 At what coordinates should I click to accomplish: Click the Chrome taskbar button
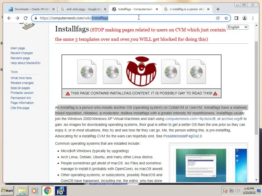click(48, 191)
